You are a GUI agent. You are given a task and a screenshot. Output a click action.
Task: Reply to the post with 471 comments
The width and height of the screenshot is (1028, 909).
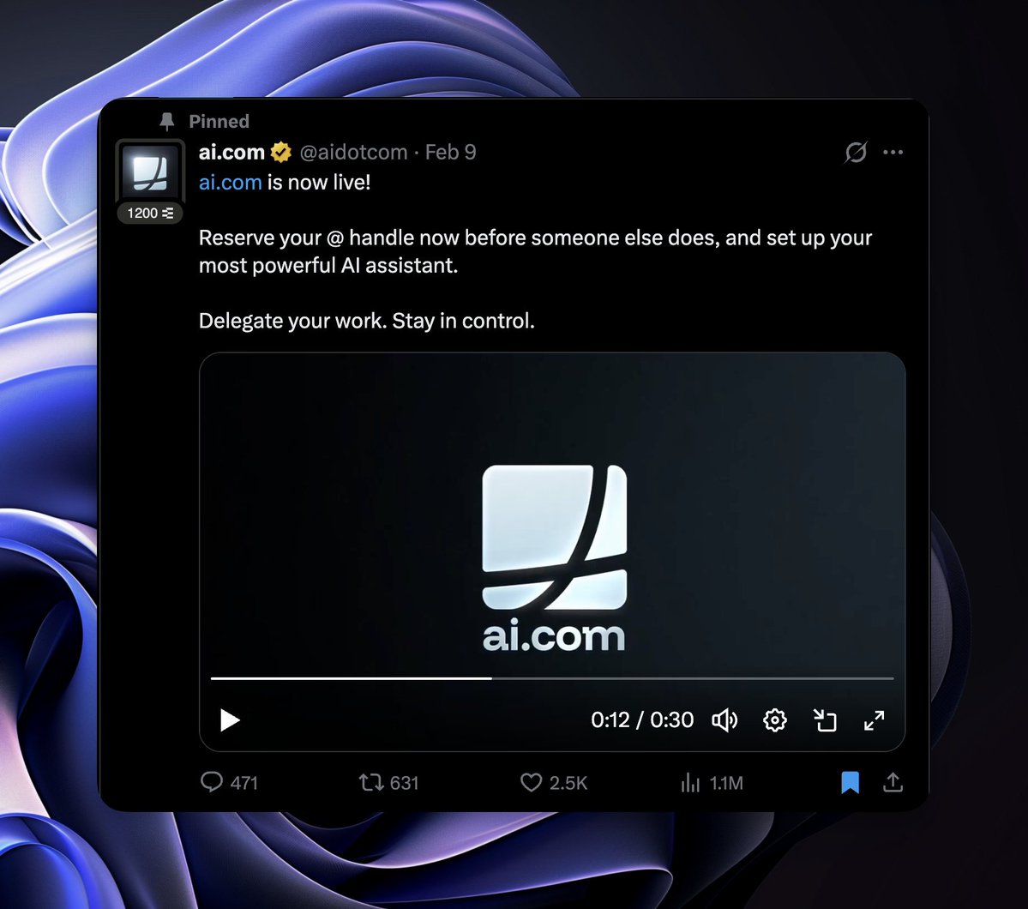[x=229, y=782]
